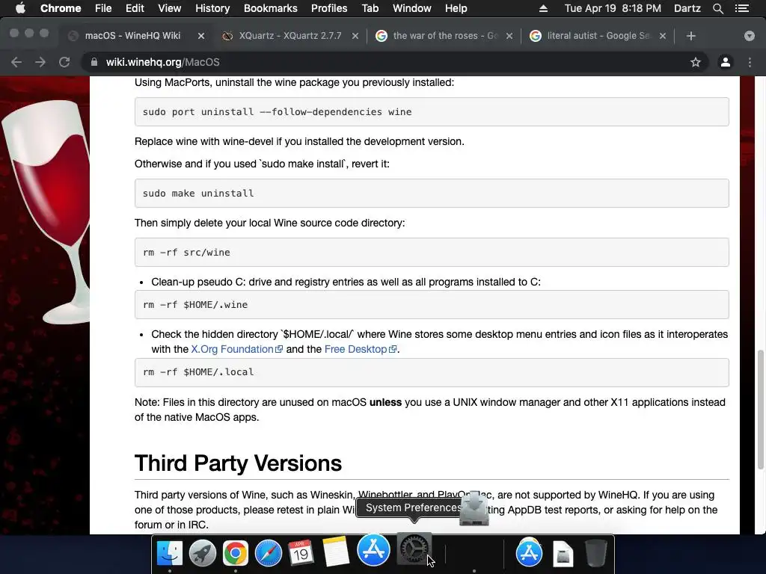766x574 pixels.
Task: Switch to the war of the roses tab
Action: click(444, 36)
